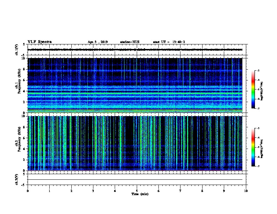
Task: Click time-axis tick label "5"
Action: [x=137, y=191]
